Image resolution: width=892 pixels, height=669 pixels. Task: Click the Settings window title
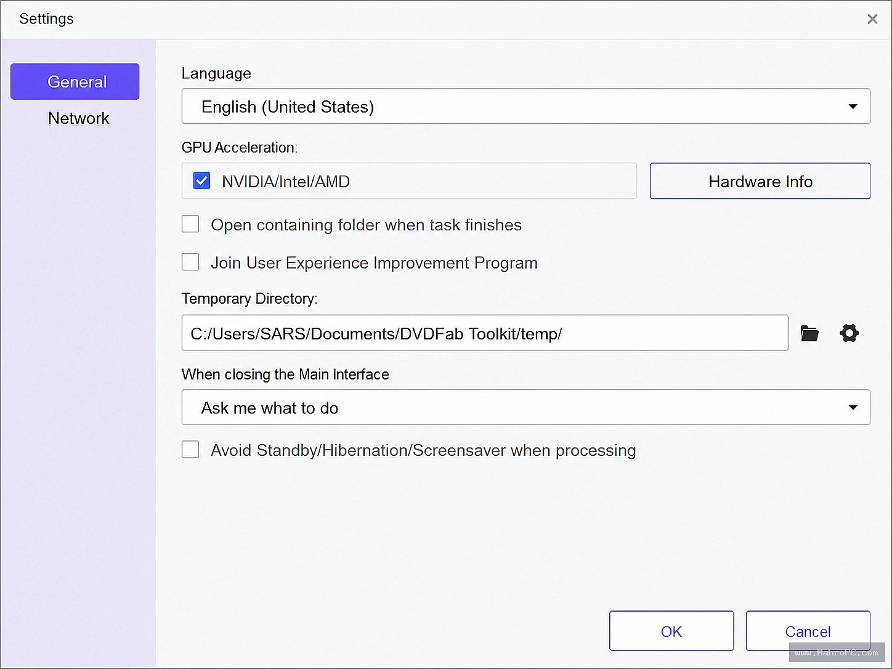coord(46,19)
